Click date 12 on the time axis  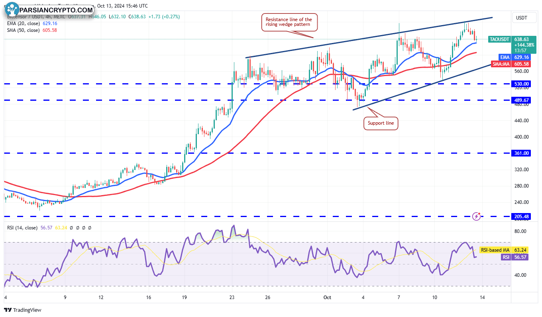click(101, 297)
